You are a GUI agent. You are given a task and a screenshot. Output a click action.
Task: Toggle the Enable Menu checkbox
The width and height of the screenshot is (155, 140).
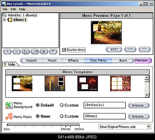click(x=64, y=50)
